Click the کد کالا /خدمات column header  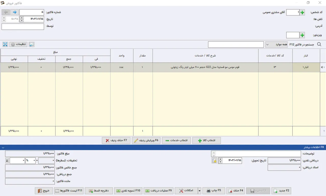(x=275, y=56)
